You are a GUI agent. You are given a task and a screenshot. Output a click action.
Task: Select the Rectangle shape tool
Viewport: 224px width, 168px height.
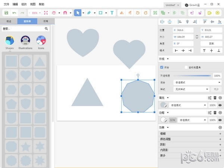pyautogui.click(x=100, y=13)
